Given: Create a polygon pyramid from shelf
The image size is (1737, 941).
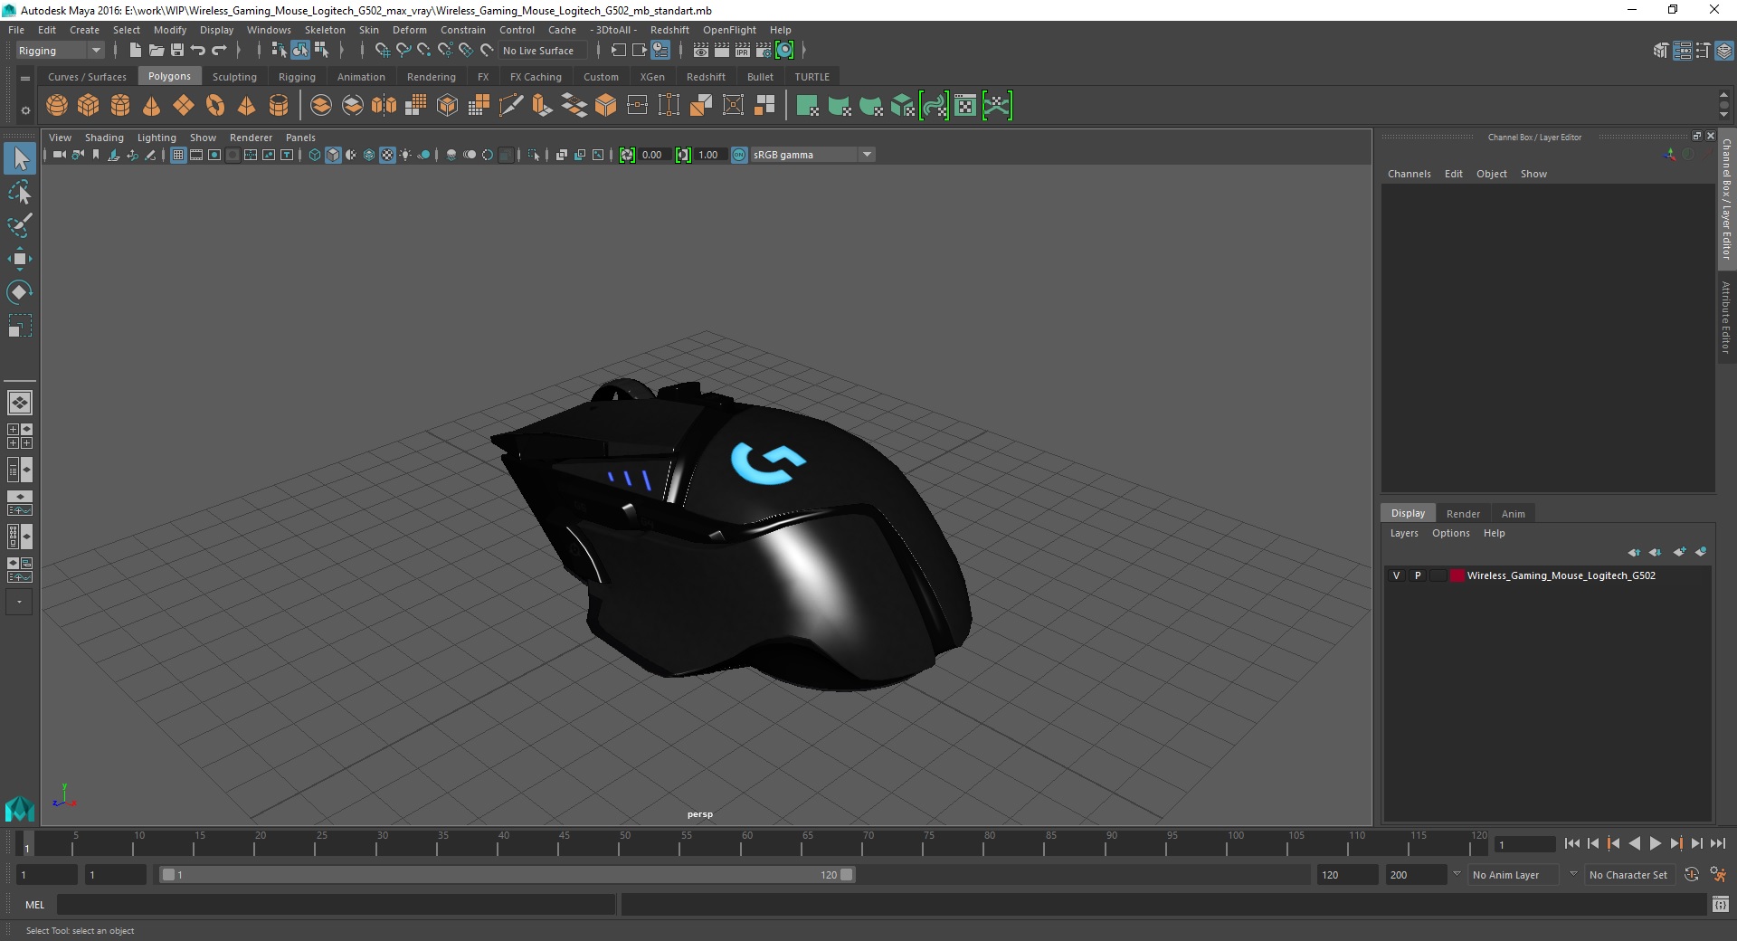Looking at the screenshot, I should click(x=247, y=106).
